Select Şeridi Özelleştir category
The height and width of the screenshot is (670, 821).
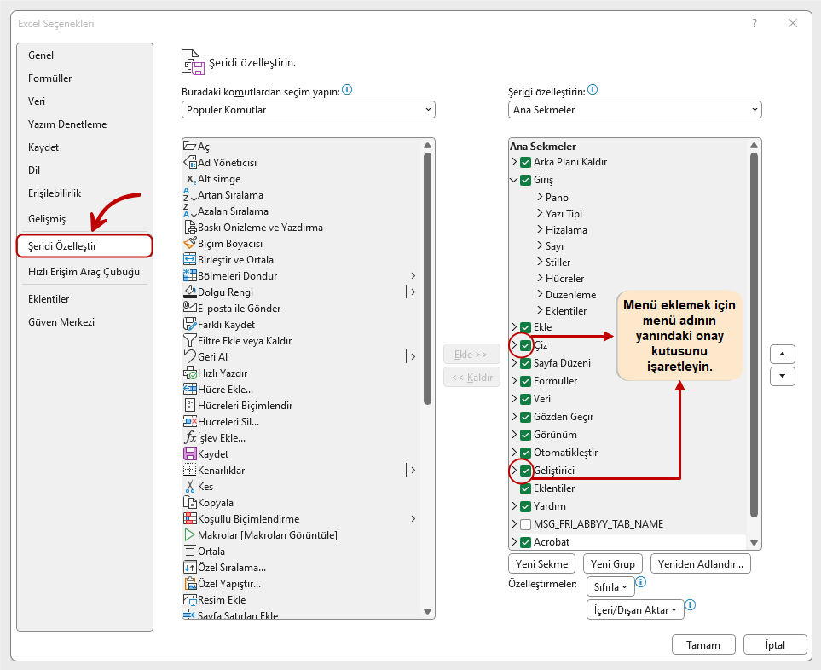84,246
